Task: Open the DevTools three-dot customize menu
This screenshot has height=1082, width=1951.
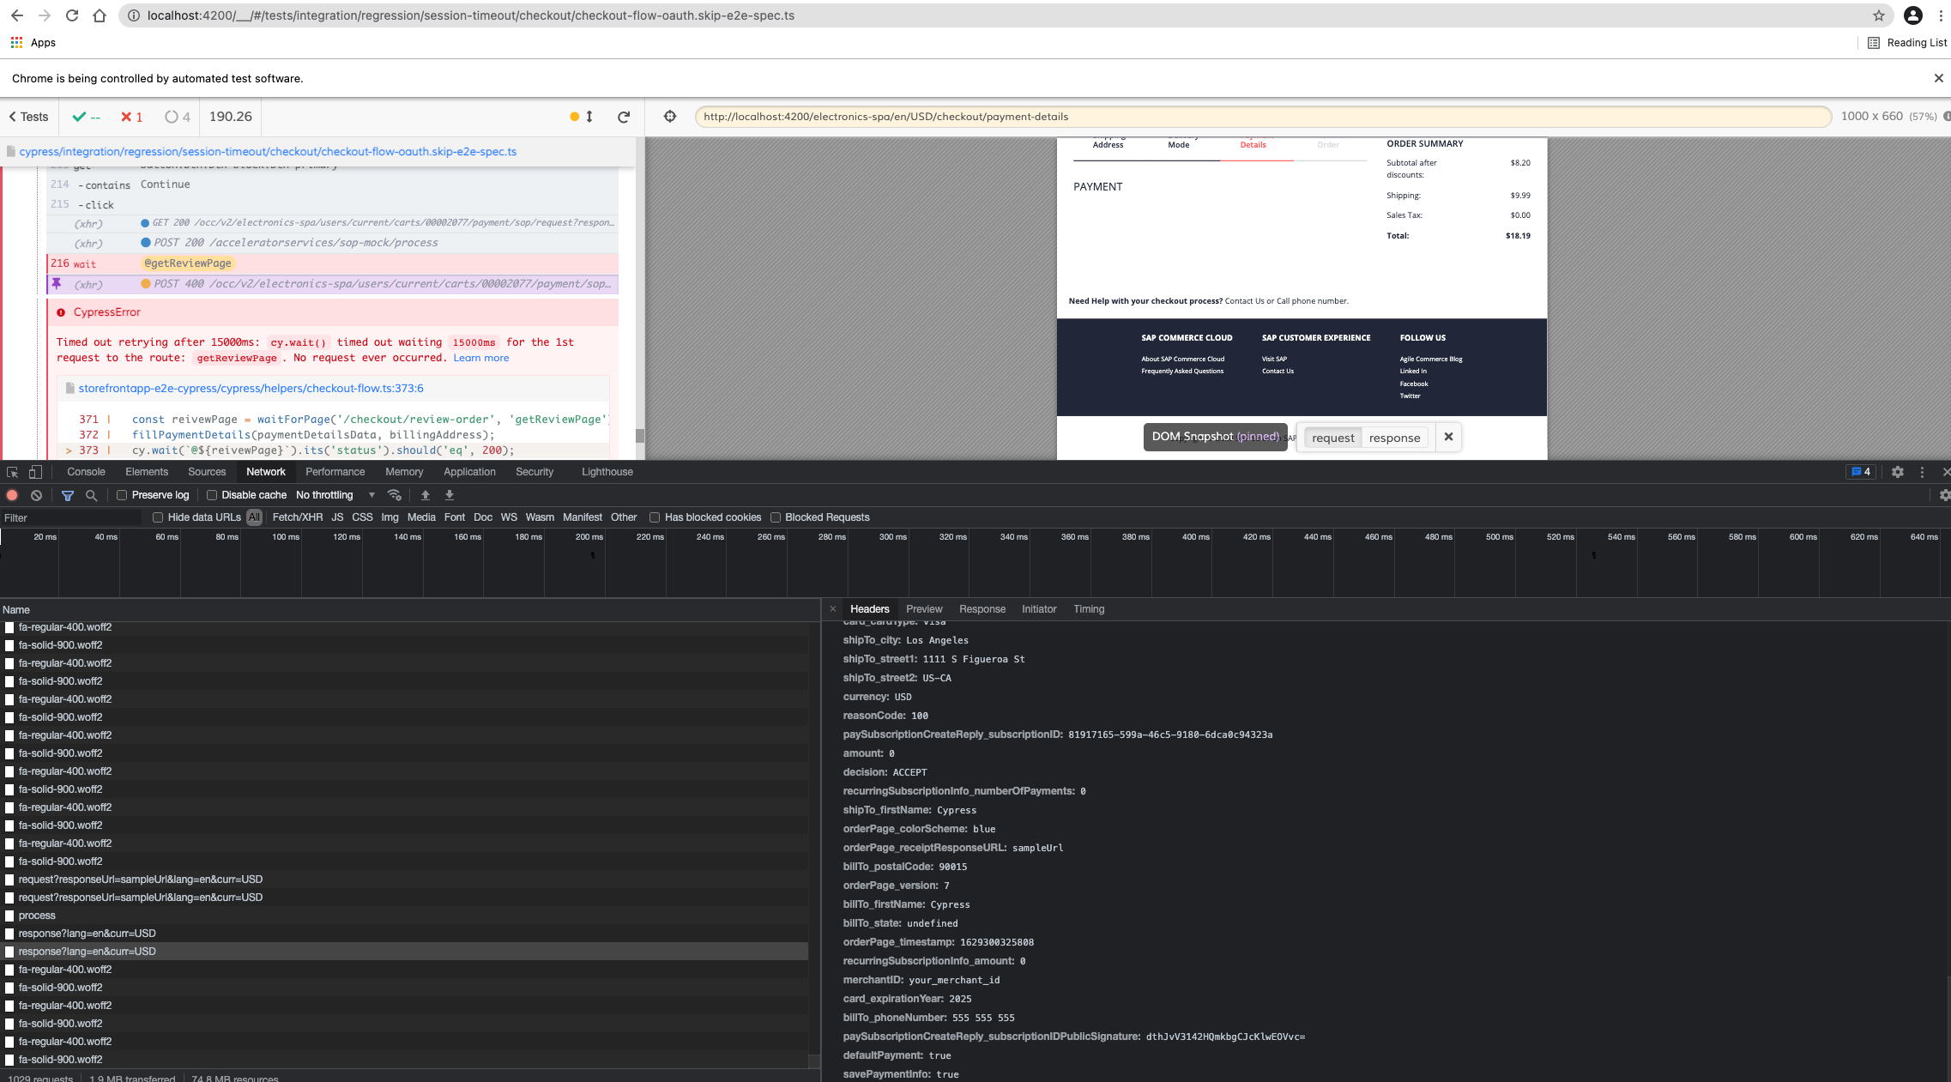Action: click(1922, 472)
